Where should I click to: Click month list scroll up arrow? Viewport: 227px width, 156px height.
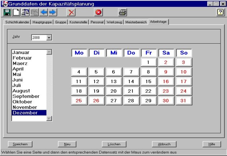[49, 52]
